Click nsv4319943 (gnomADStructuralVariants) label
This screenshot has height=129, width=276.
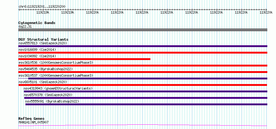tap(58, 88)
